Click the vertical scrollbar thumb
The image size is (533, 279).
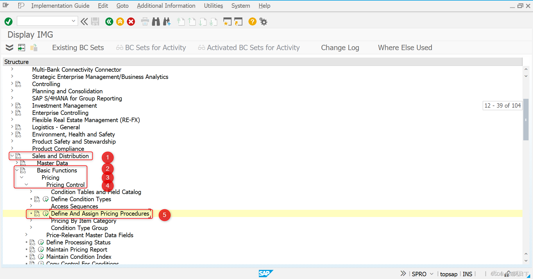(526, 120)
